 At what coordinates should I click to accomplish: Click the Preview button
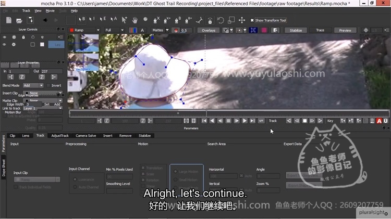tap(345, 30)
